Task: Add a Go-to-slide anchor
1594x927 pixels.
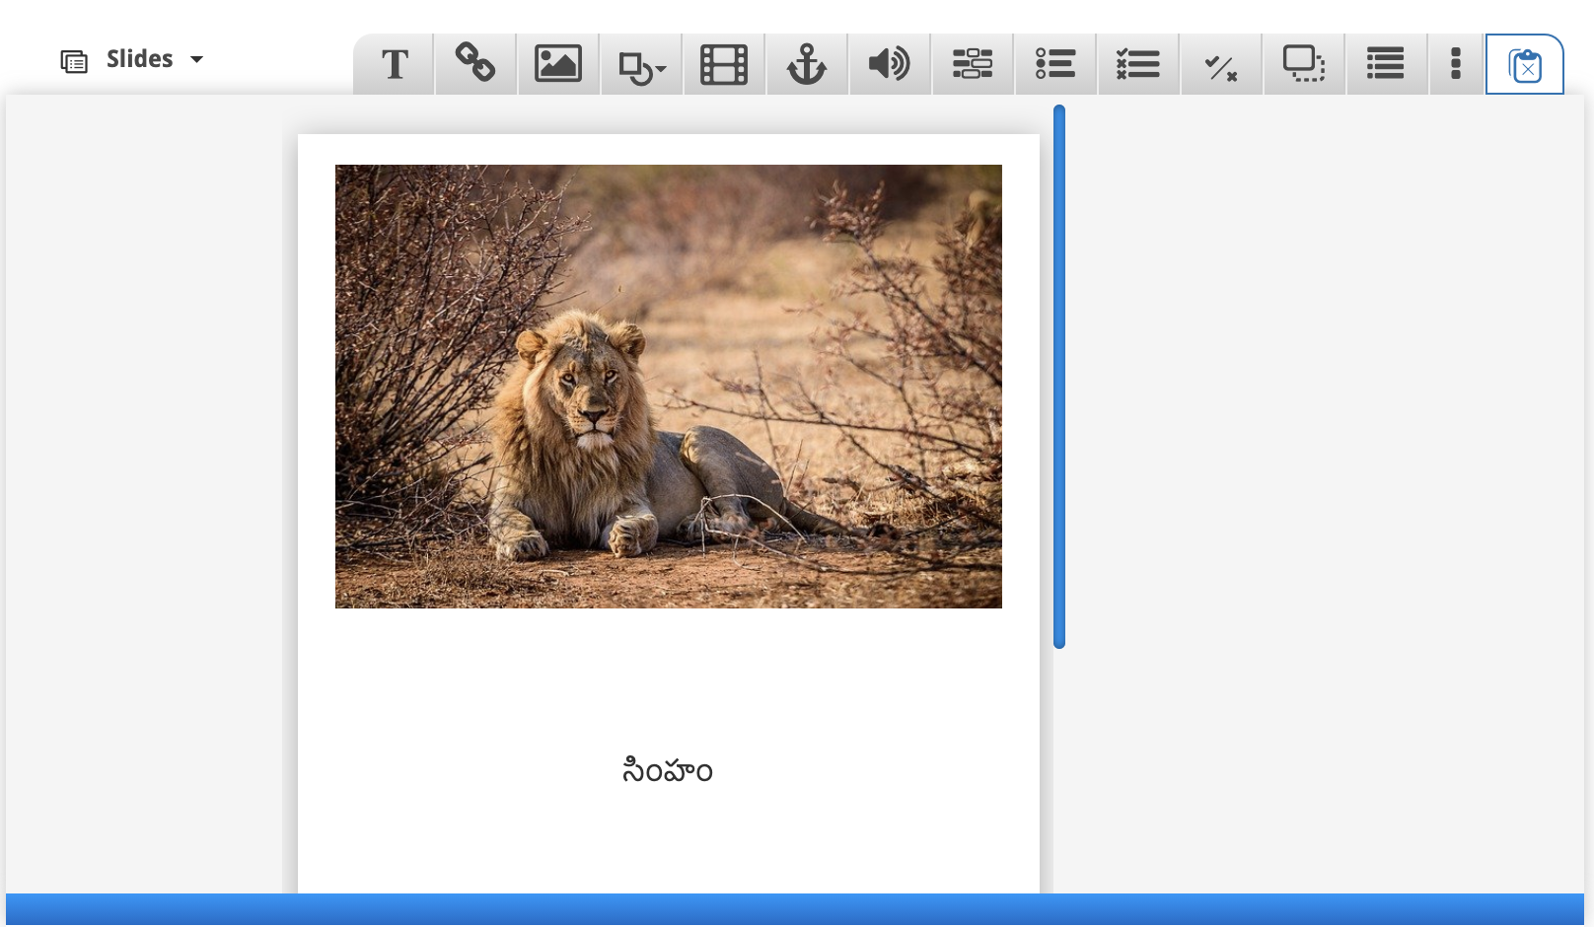Action: point(807,64)
